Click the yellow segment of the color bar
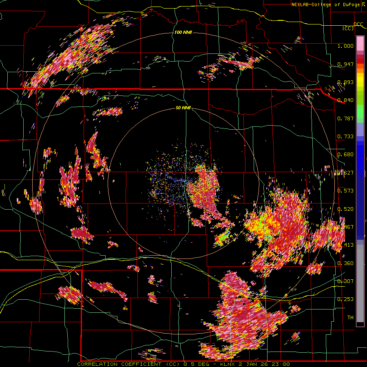367x367 pixels. (360, 80)
